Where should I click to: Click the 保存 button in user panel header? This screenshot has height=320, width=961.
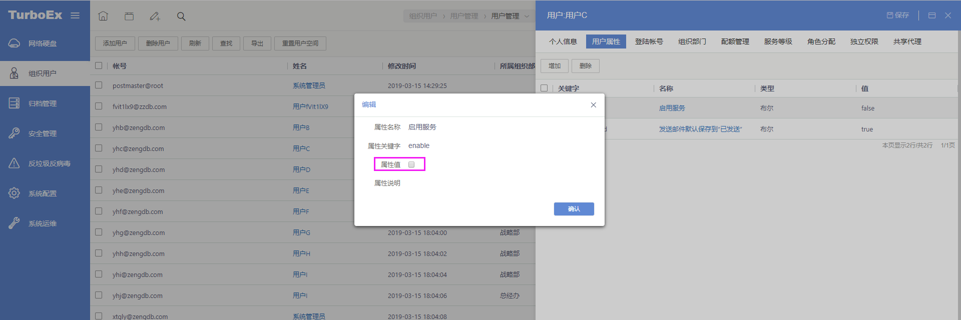click(x=898, y=15)
